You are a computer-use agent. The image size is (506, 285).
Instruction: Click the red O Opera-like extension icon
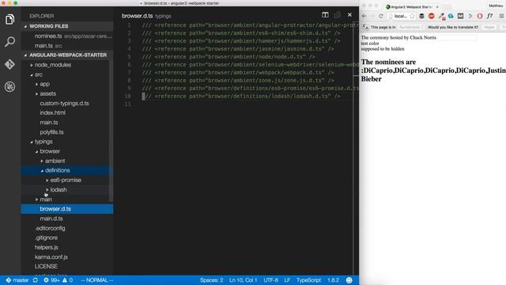[x=480, y=16]
